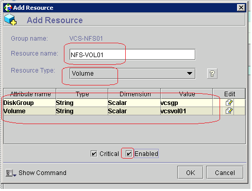The height and width of the screenshot is (191, 252).
Task: Toggle the Enabled checkbox
Action: (129, 153)
